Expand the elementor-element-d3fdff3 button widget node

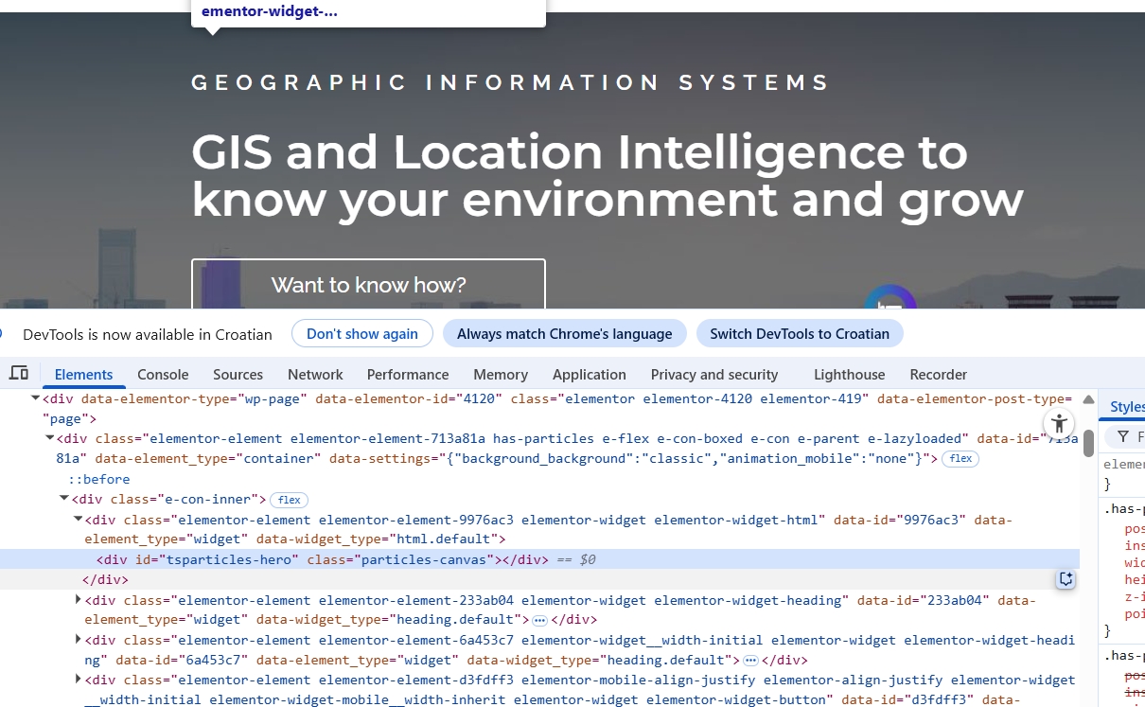79,680
